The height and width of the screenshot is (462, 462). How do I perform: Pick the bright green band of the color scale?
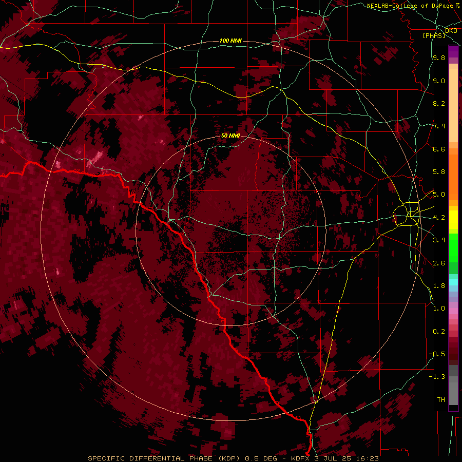coord(453,248)
